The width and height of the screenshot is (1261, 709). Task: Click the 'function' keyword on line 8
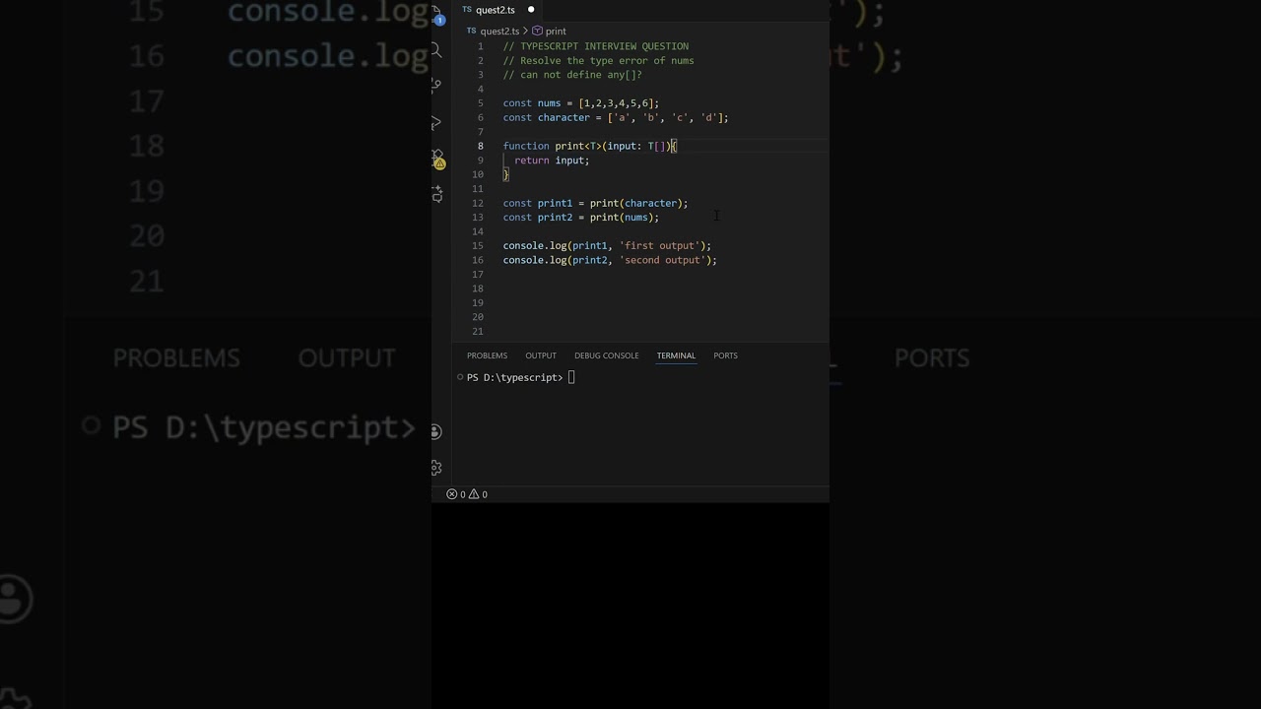pos(526,146)
